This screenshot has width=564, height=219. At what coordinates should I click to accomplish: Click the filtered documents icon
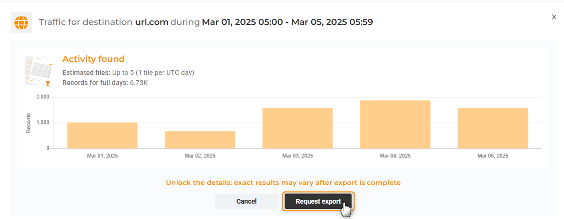click(39, 70)
